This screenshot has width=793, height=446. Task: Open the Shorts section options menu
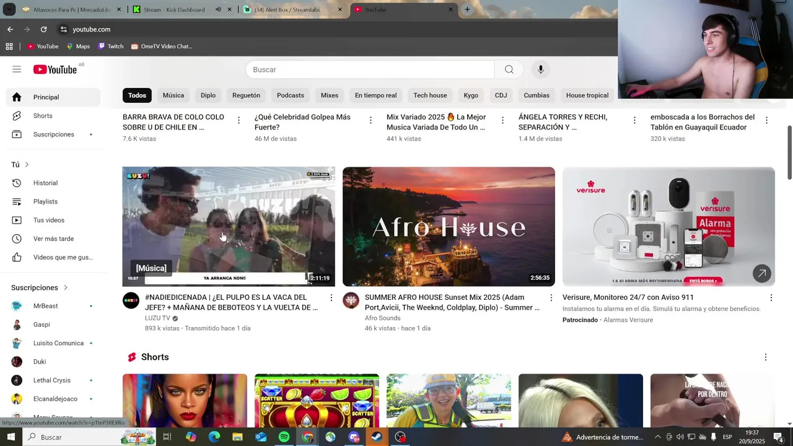click(x=765, y=357)
